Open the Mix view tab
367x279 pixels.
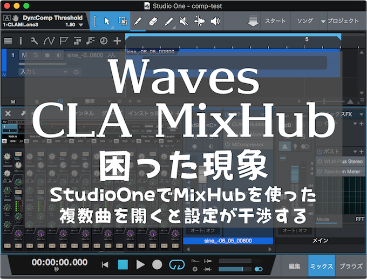click(322, 266)
